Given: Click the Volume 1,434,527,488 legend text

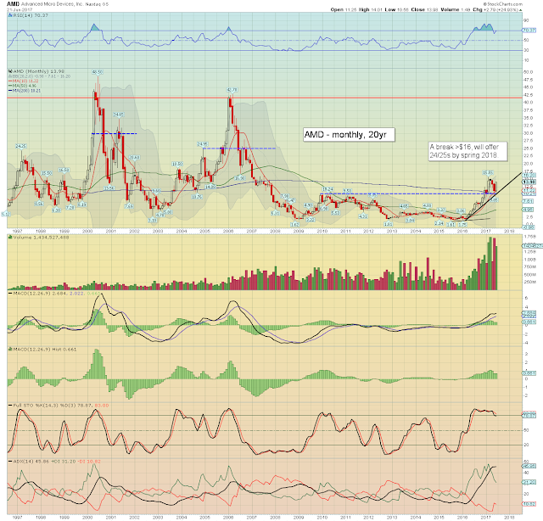Looking at the screenshot, I should click(41, 238).
